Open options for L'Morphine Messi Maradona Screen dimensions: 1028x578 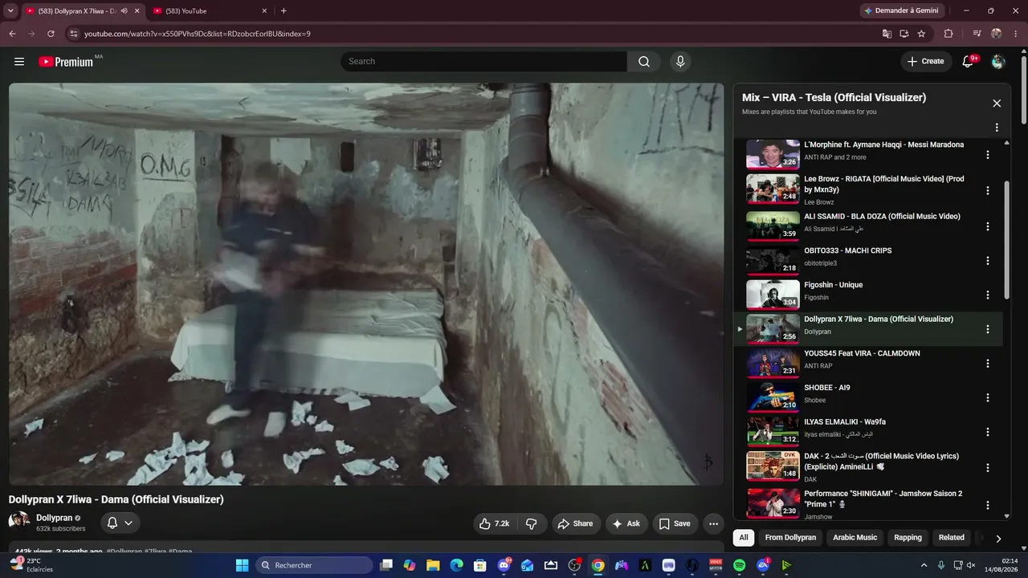pos(988,155)
